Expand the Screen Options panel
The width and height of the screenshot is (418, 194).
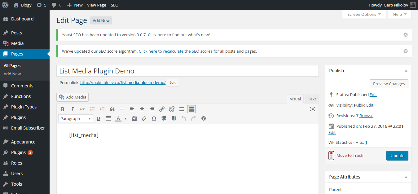click(x=364, y=14)
